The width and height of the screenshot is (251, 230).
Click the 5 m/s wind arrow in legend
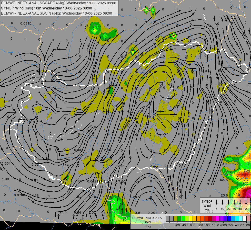[216, 202]
